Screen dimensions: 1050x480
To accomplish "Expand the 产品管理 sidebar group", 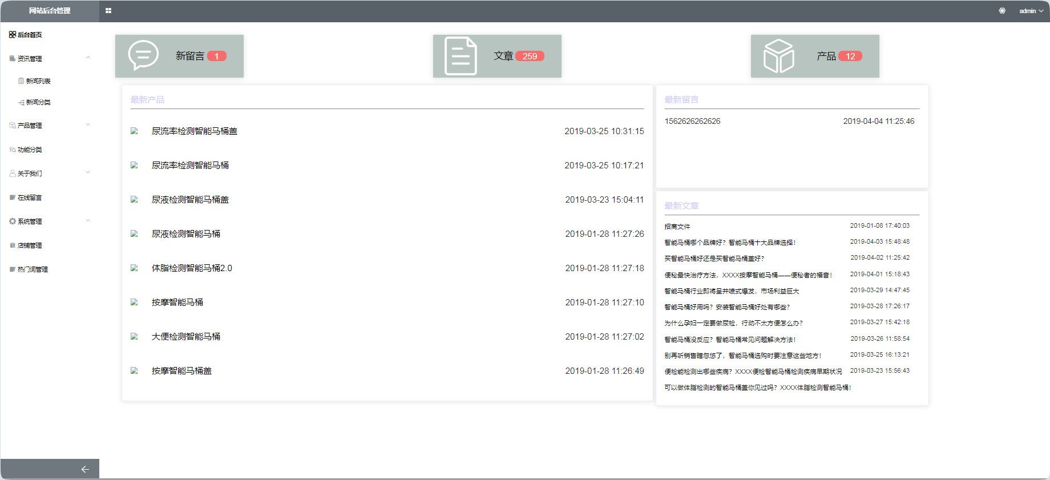I will [x=88, y=125].
